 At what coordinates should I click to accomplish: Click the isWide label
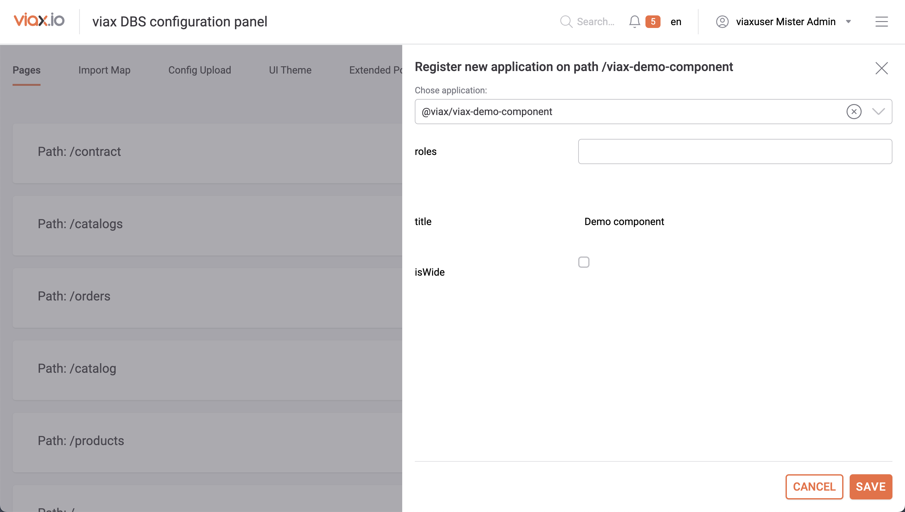[430, 272]
